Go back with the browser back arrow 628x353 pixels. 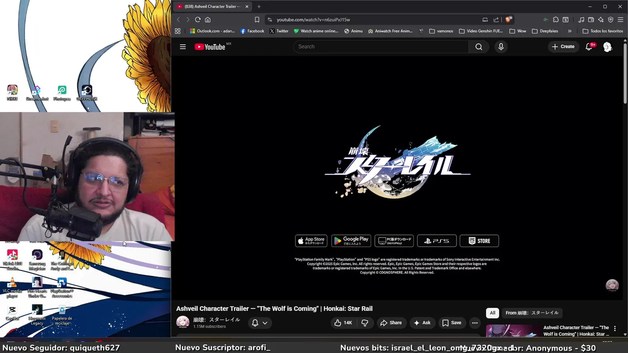pyautogui.click(x=178, y=20)
